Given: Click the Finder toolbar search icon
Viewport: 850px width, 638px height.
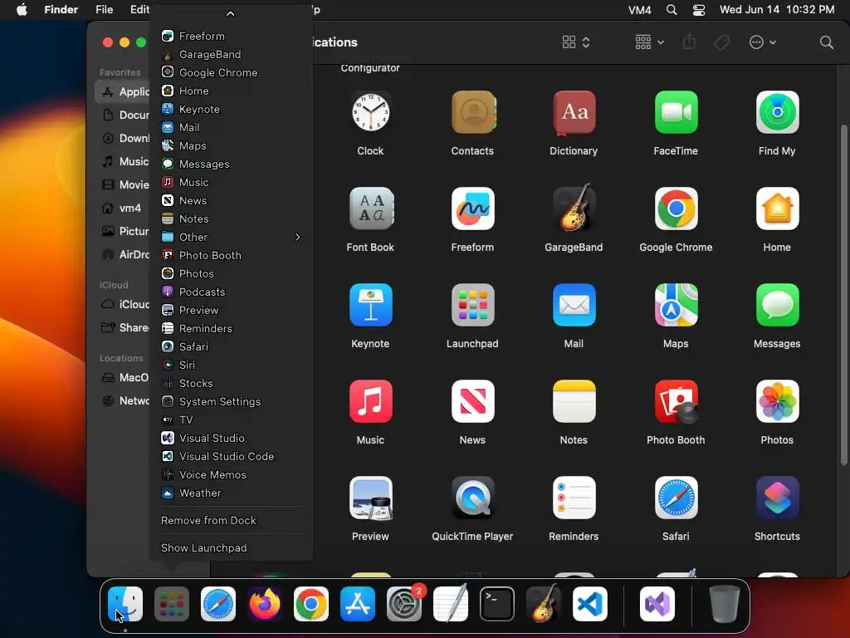Looking at the screenshot, I should click(x=826, y=42).
